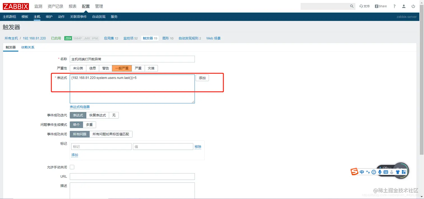
Task: Go to 维护 submenu
Action: click(x=49, y=17)
